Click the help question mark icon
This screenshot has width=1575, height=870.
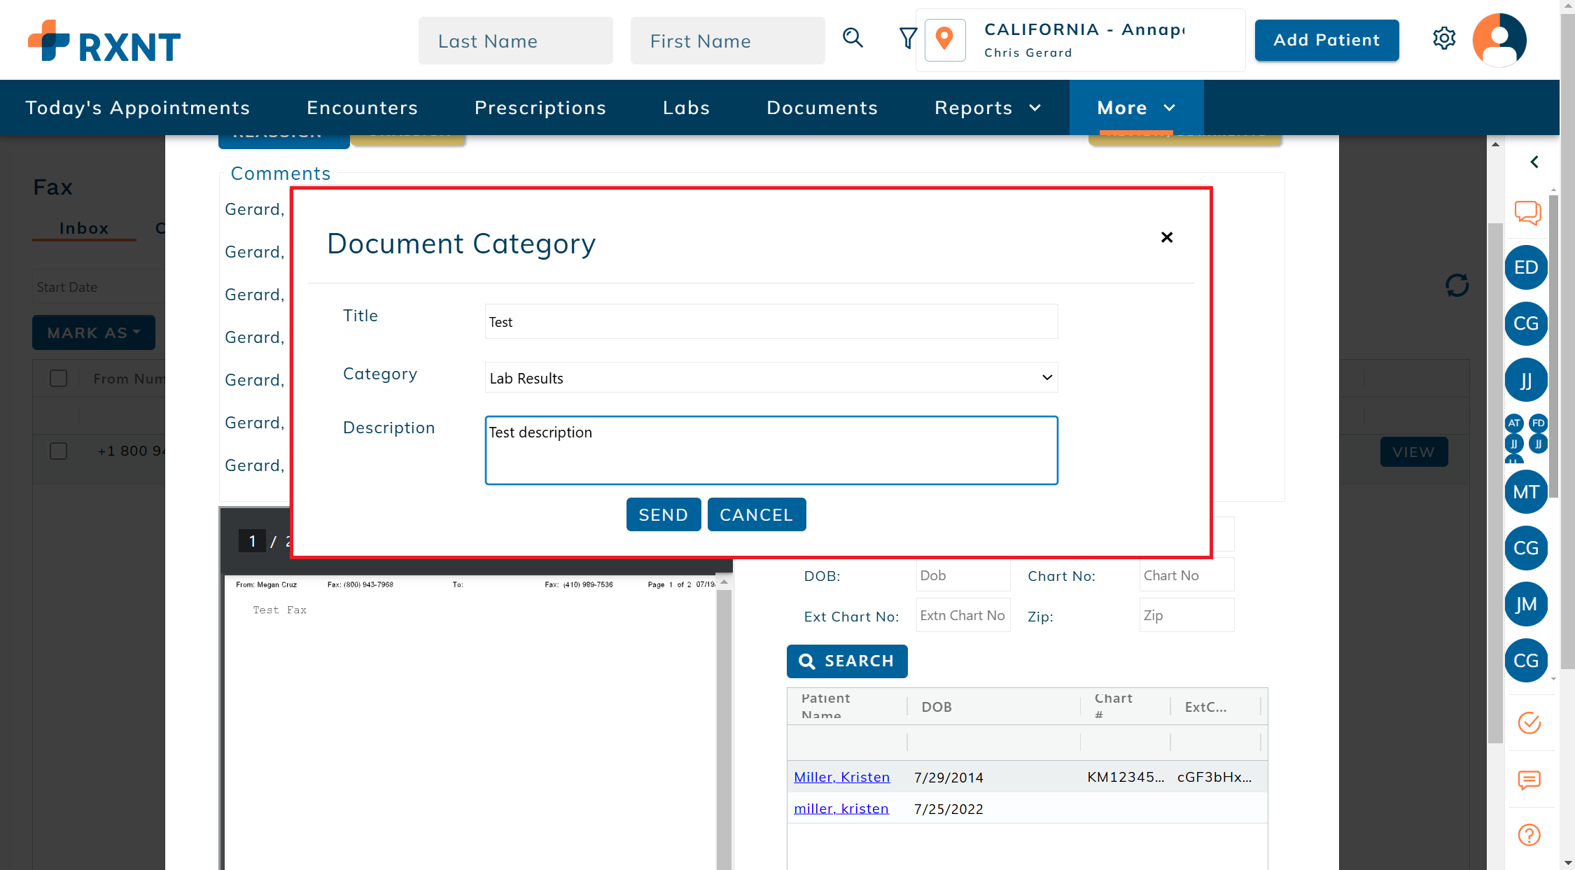click(1529, 834)
